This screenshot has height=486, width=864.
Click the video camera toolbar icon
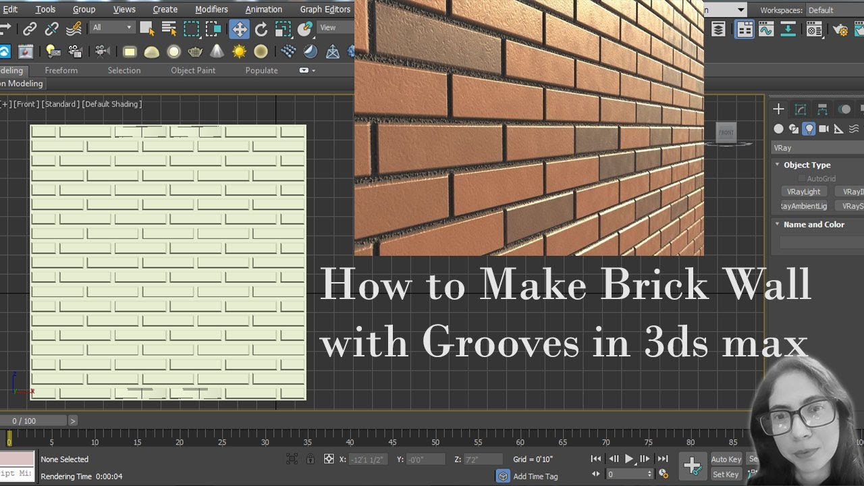pos(103,51)
